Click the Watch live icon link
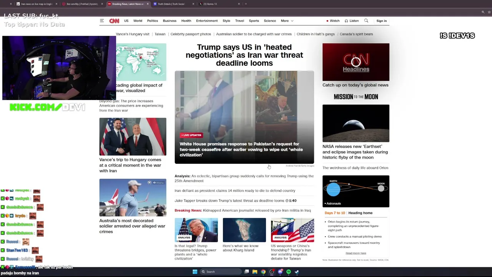 333,21
